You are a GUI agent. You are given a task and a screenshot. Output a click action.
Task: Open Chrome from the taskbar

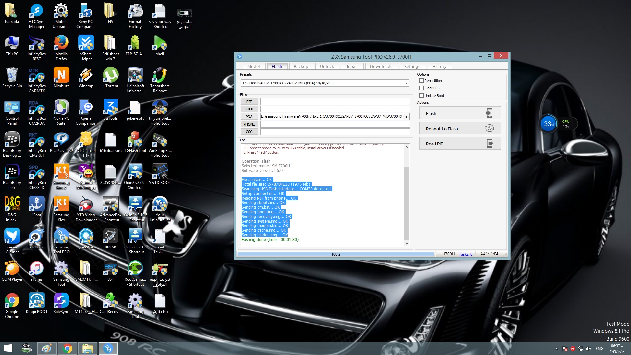[x=67, y=348]
